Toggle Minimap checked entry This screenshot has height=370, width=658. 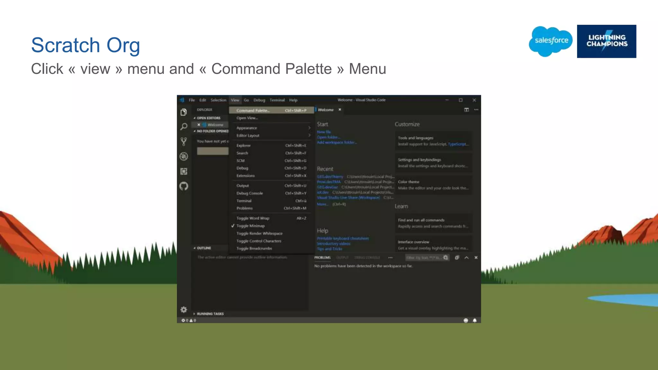click(x=271, y=226)
